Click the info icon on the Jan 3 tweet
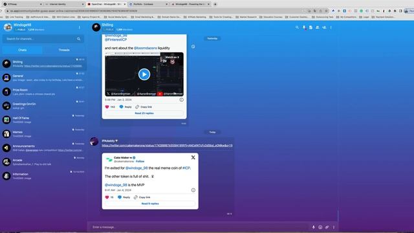Image resolution: width=414 pixels, height=233 pixels. (181, 100)
